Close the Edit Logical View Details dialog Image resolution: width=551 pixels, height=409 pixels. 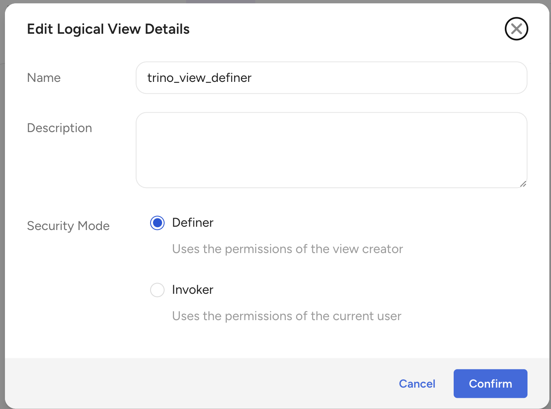tap(516, 29)
